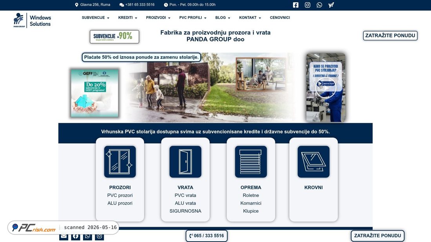
Task: Open the ALU prozori link
Action: click(120, 203)
